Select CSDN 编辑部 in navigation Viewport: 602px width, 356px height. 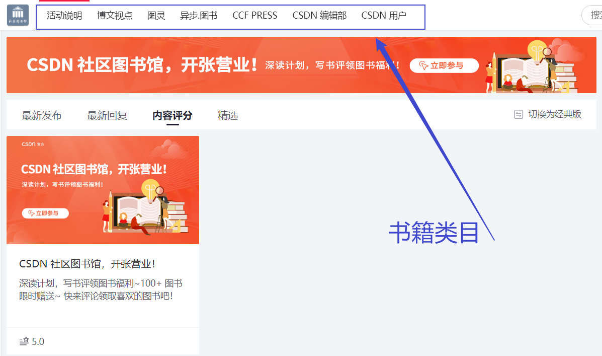pyautogui.click(x=319, y=16)
